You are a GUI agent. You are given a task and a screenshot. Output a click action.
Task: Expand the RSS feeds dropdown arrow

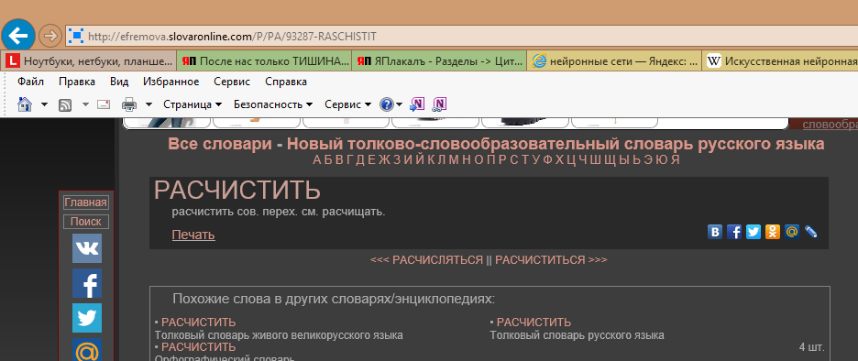(85, 104)
